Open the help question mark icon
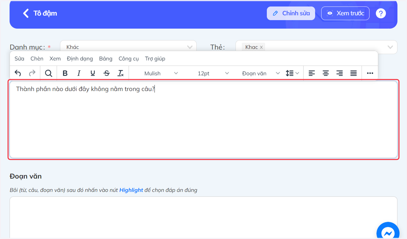 tap(381, 13)
